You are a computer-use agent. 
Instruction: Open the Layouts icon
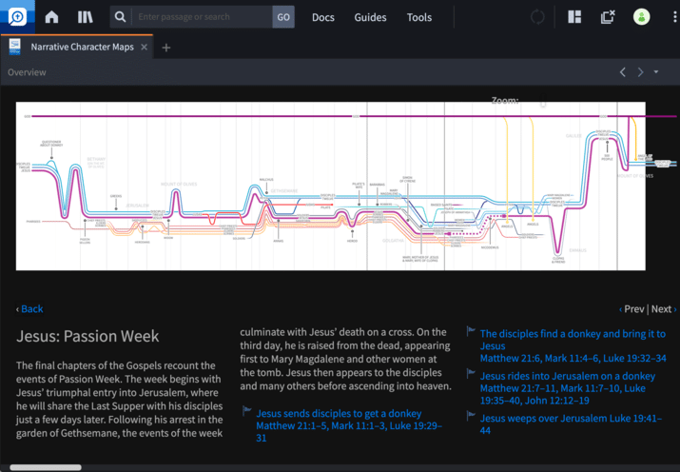(x=574, y=17)
